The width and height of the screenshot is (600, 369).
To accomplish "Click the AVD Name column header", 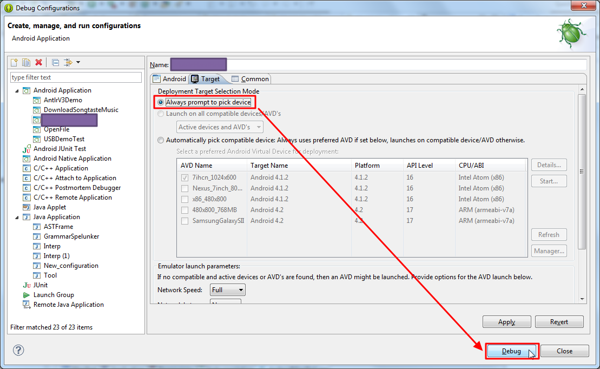I will 212,166.
